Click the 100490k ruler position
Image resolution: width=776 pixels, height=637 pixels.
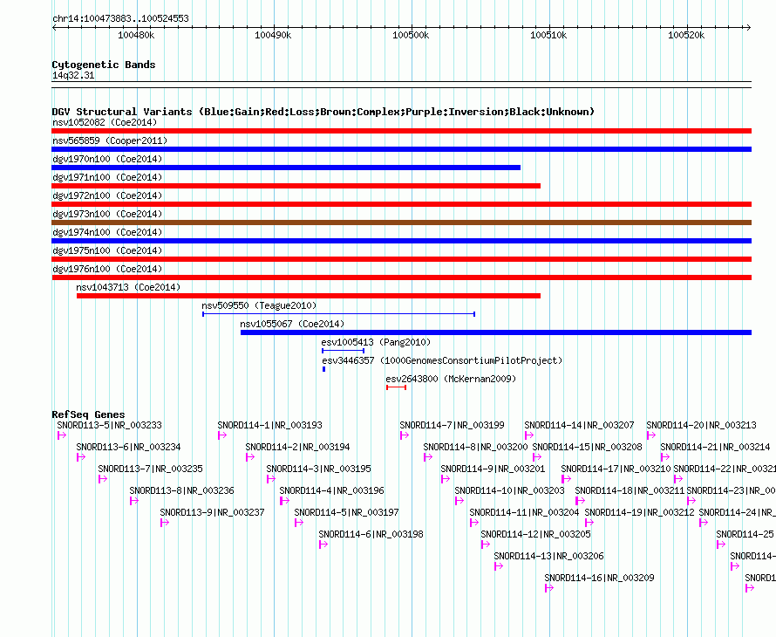click(x=273, y=35)
